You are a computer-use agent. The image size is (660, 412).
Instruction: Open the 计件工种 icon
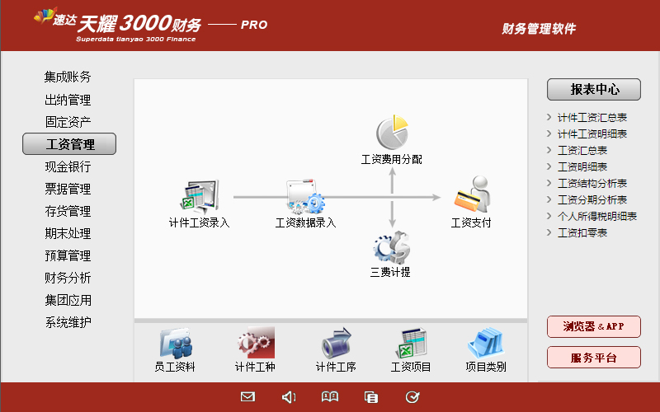click(x=256, y=343)
